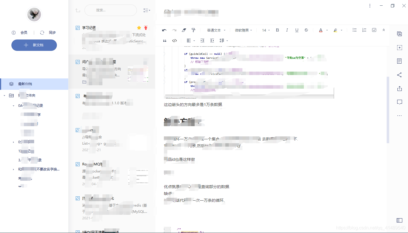Expand the folder ending with (不要改名字换...
Screen dimensions: 408x233
coord(13,169)
